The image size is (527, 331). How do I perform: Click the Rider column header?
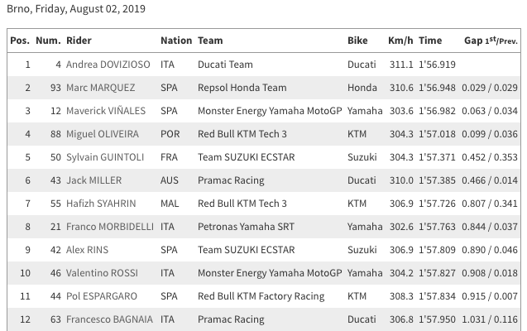(79, 41)
